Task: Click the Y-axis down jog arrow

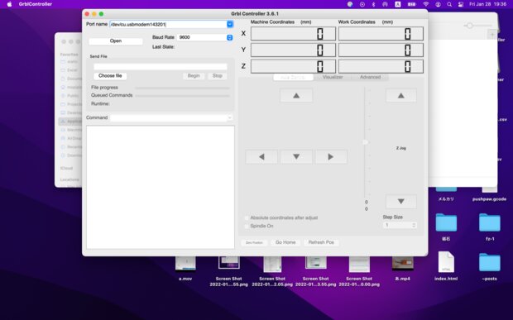Action: (296, 157)
